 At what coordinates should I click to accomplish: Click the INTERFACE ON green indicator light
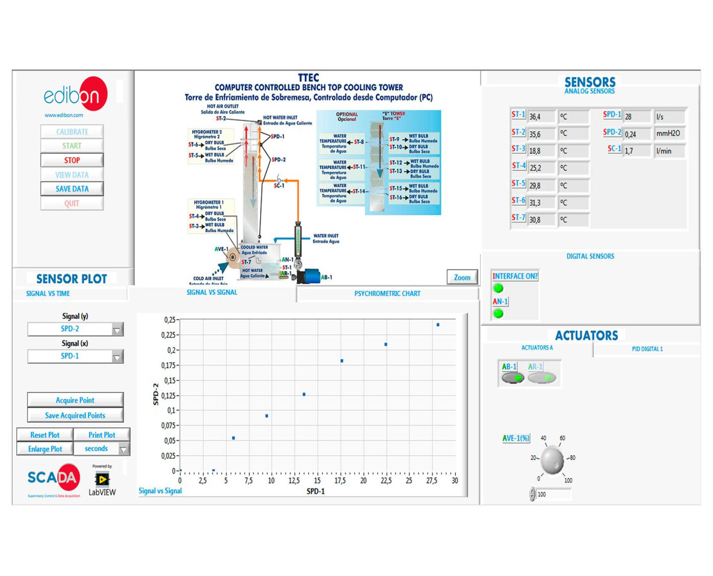tap(498, 288)
